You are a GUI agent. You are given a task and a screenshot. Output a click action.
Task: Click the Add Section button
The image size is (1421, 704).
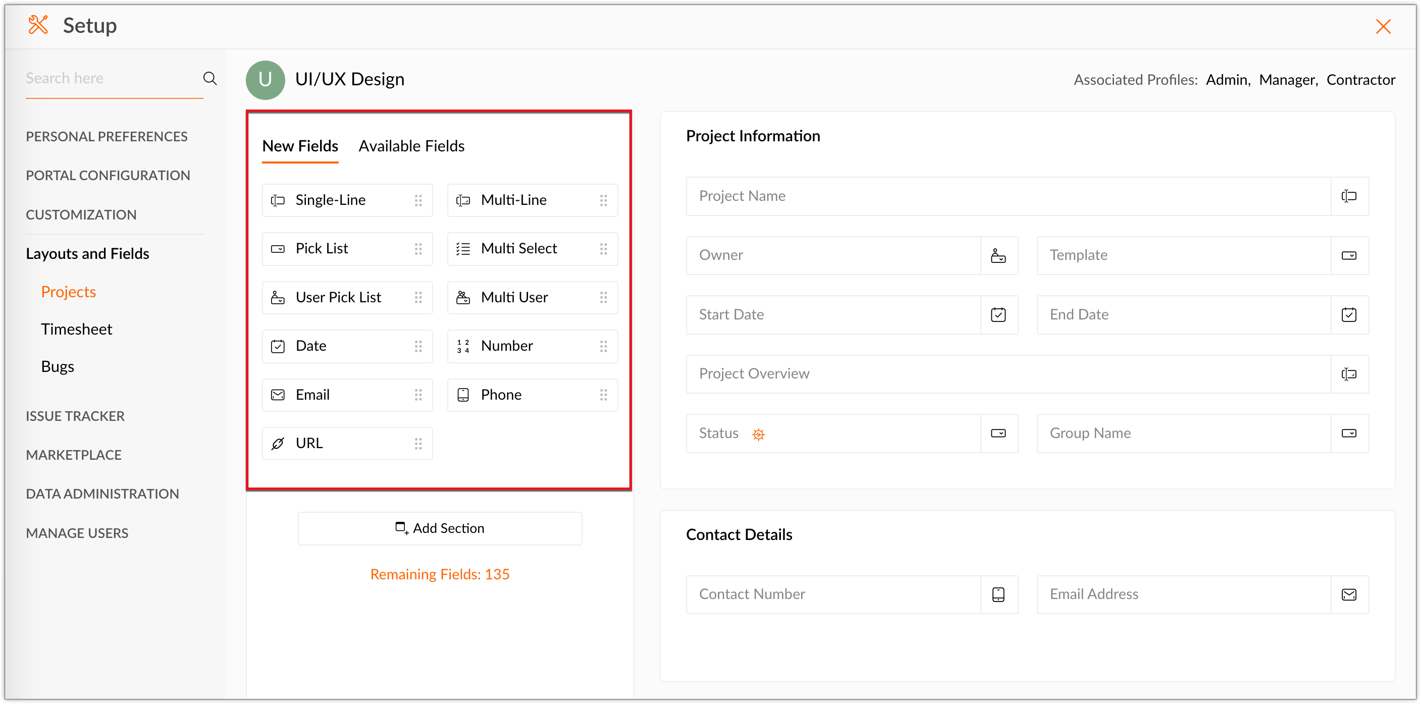440,528
